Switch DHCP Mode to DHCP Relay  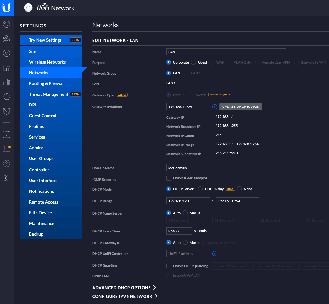(x=200, y=189)
